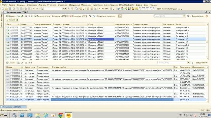Toggle the Лог button
Image resolution: width=211 pixels, height=118 pixels.
pos(120,16)
